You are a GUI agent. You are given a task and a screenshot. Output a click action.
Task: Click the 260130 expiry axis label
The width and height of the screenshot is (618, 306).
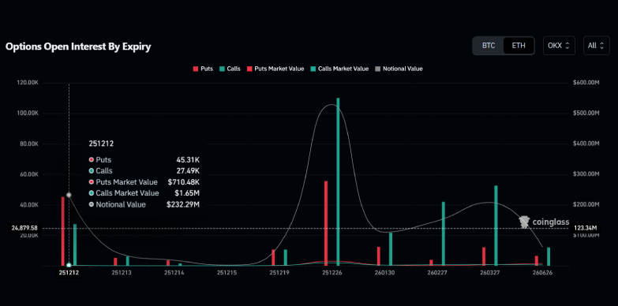click(x=384, y=273)
